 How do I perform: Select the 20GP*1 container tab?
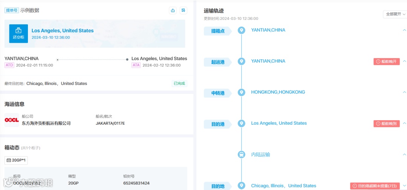tap(16, 160)
